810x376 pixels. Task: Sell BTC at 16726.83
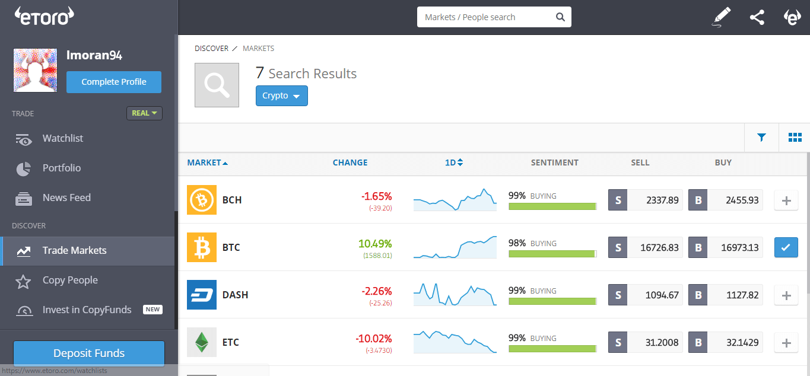click(x=646, y=248)
